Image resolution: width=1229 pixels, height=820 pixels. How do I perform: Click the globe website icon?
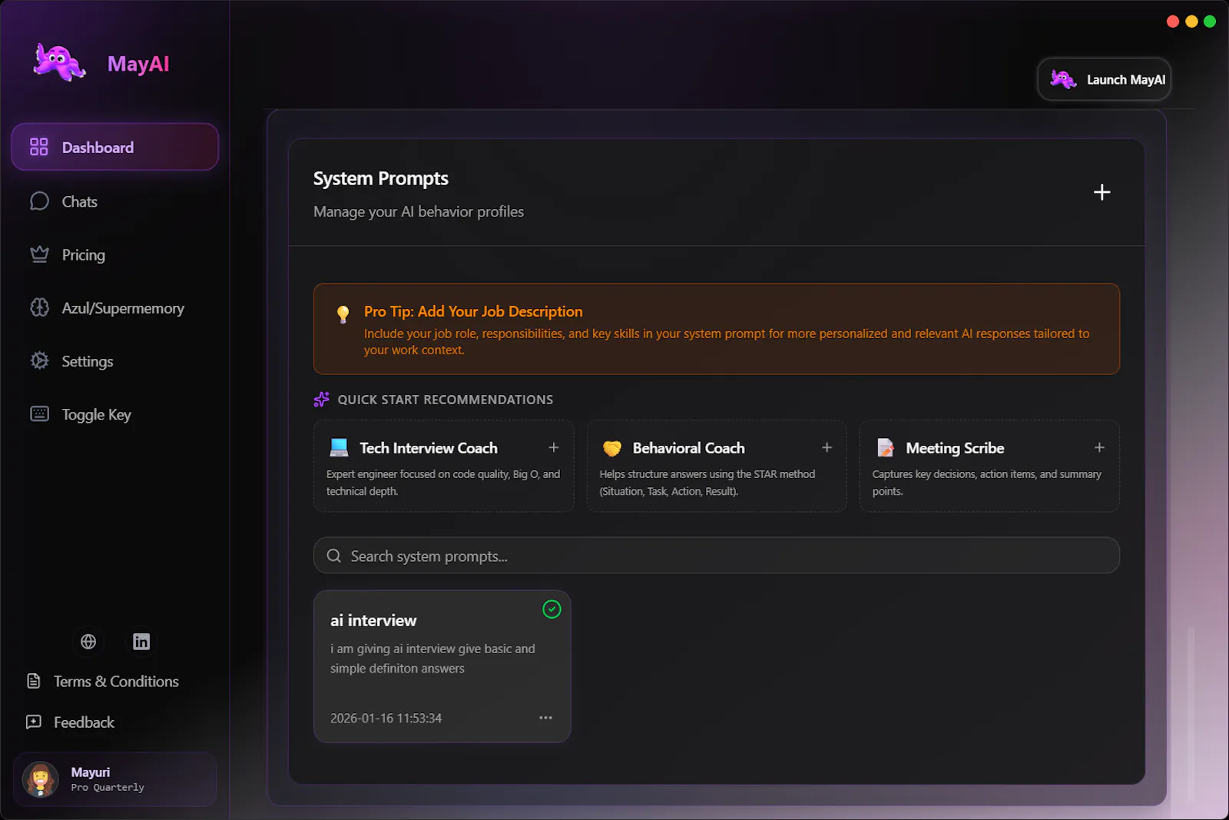tap(88, 642)
